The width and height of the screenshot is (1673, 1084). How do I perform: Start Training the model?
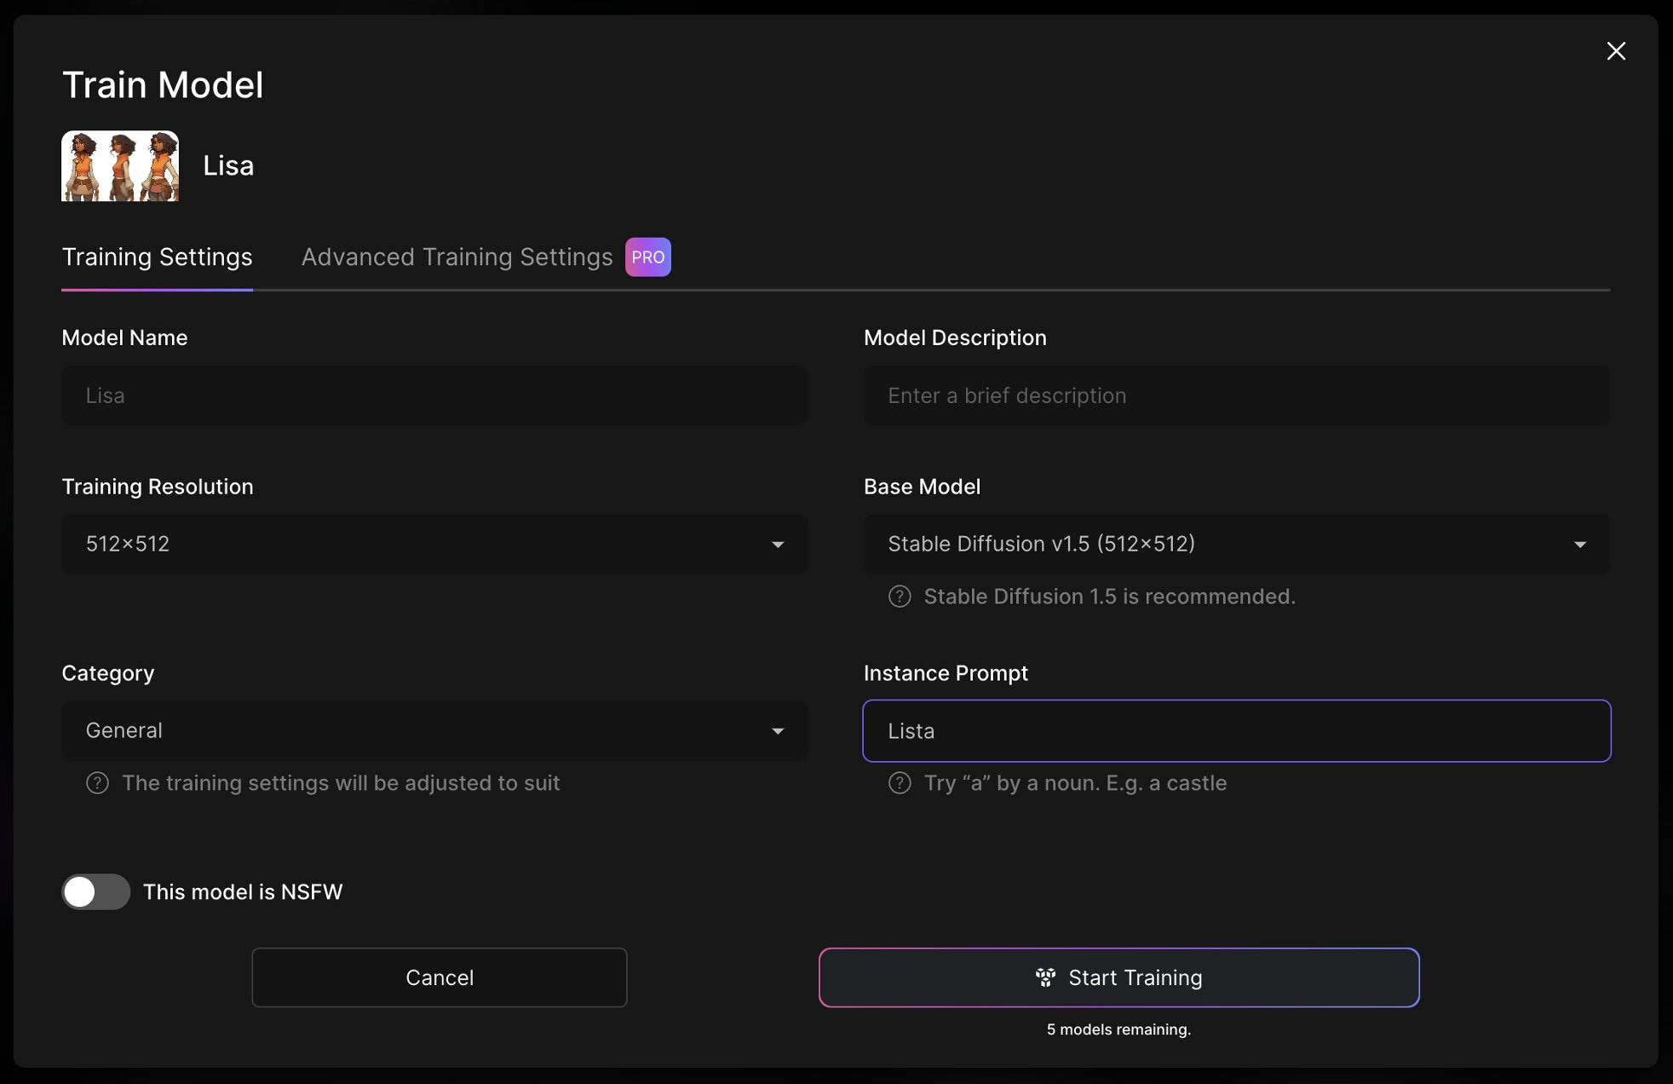click(1119, 977)
